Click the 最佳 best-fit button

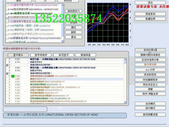(x=73, y=37)
